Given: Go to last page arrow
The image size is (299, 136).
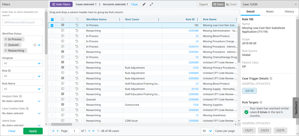Looking at the screenshot, I should [x=94, y=131].
